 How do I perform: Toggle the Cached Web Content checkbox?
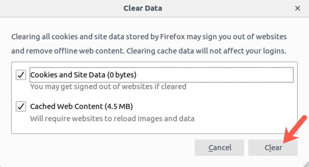coord(21,106)
